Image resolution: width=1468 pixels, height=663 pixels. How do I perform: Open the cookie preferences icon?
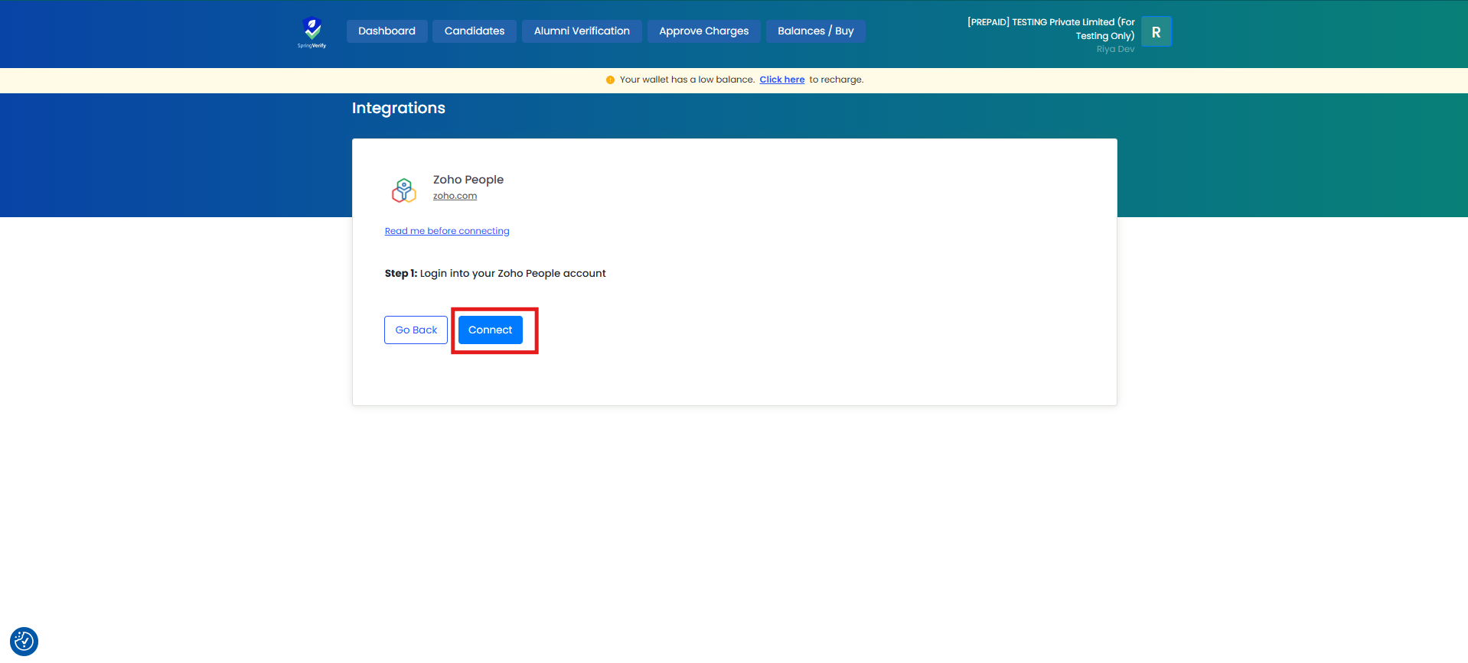tap(24, 641)
